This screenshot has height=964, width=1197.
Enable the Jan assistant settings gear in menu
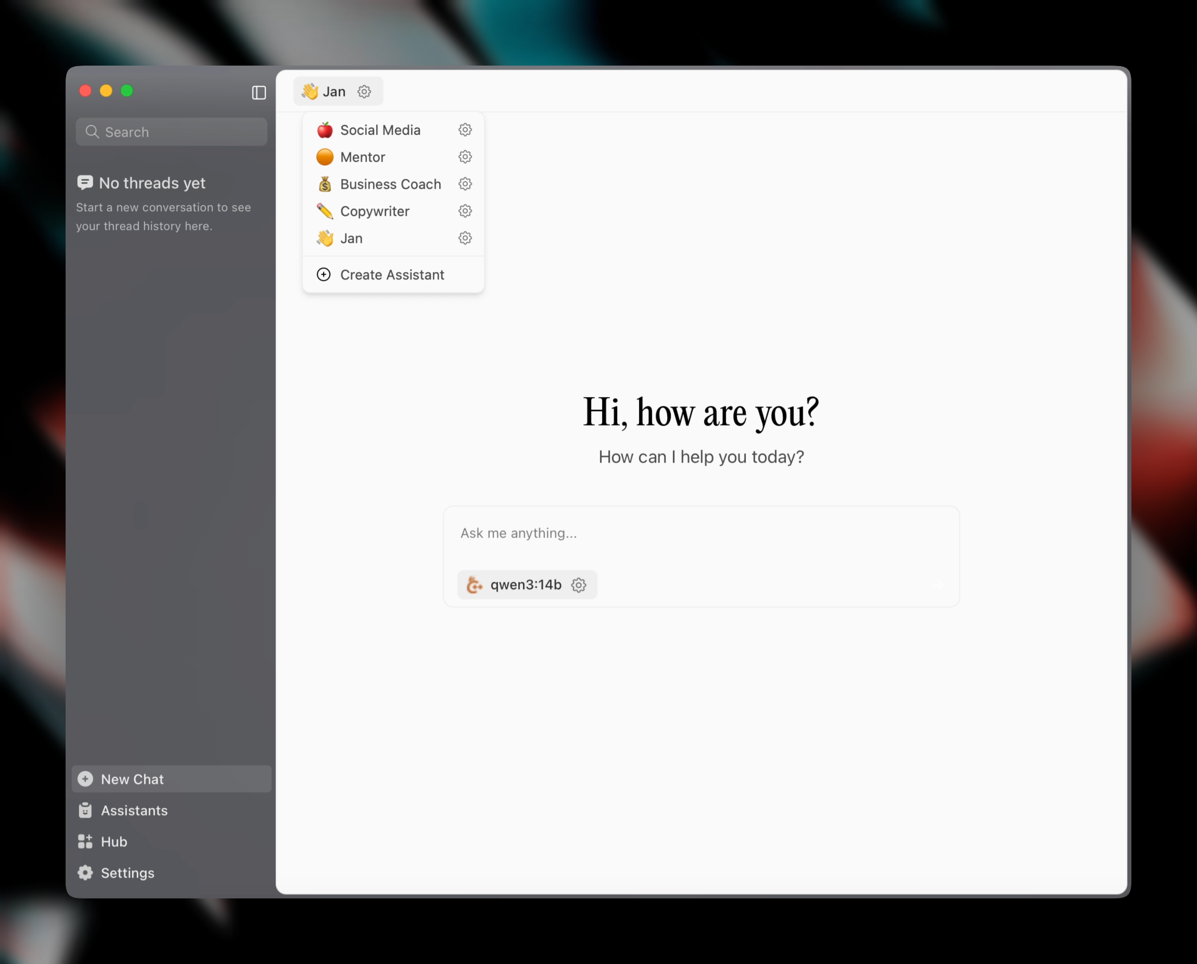(x=465, y=238)
